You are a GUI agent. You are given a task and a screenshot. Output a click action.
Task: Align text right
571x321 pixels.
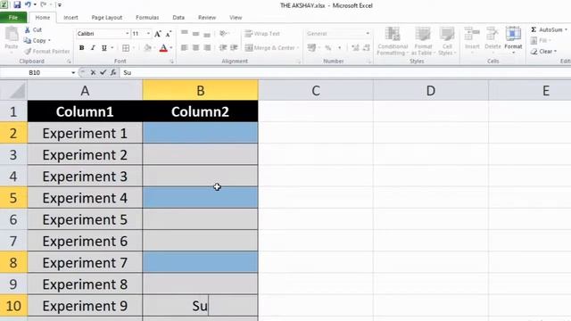pos(207,47)
